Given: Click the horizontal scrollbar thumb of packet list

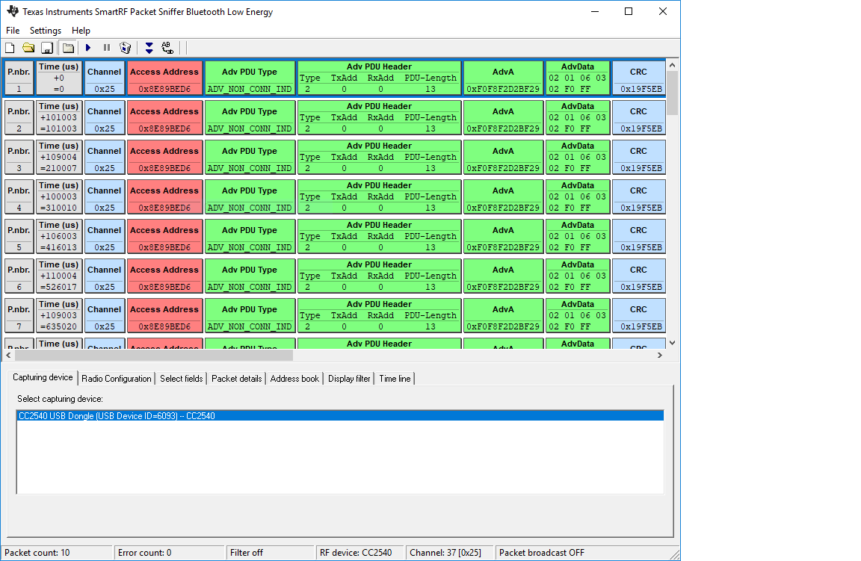Looking at the screenshot, I should (154, 355).
